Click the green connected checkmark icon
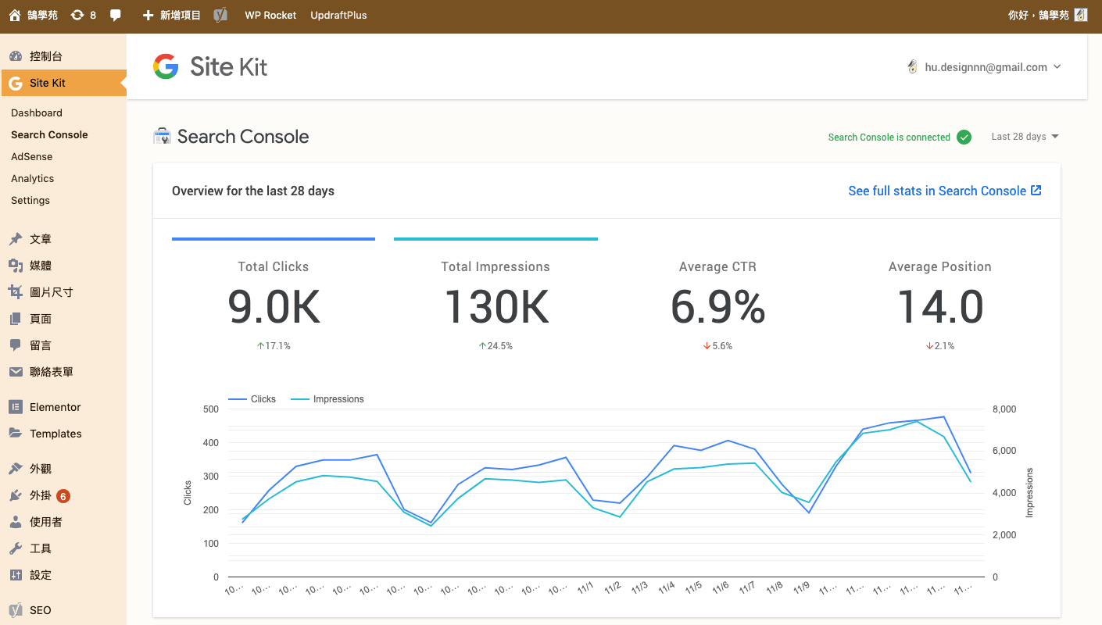This screenshot has height=625, width=1102. click(x=964, y=137)
